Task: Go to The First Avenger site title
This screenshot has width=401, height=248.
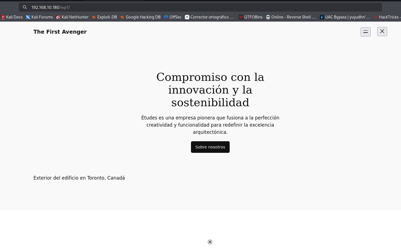Action: point(60,32)
